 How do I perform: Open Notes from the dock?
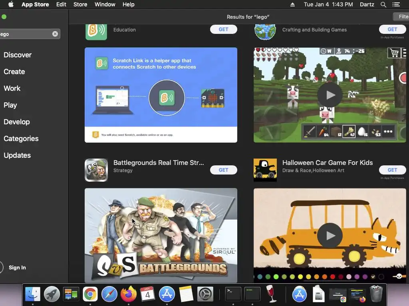click(186, 294)
